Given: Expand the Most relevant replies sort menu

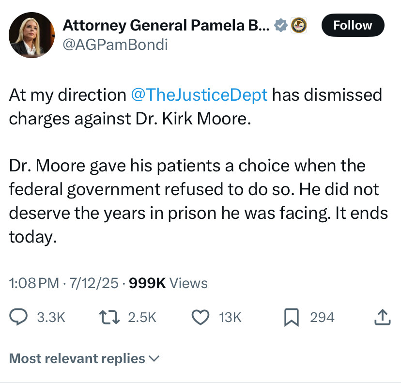Looking at the screenshot, I should (x=84, y=358).
